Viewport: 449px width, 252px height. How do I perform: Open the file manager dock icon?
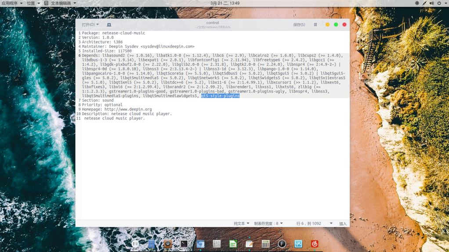point(151,244)
